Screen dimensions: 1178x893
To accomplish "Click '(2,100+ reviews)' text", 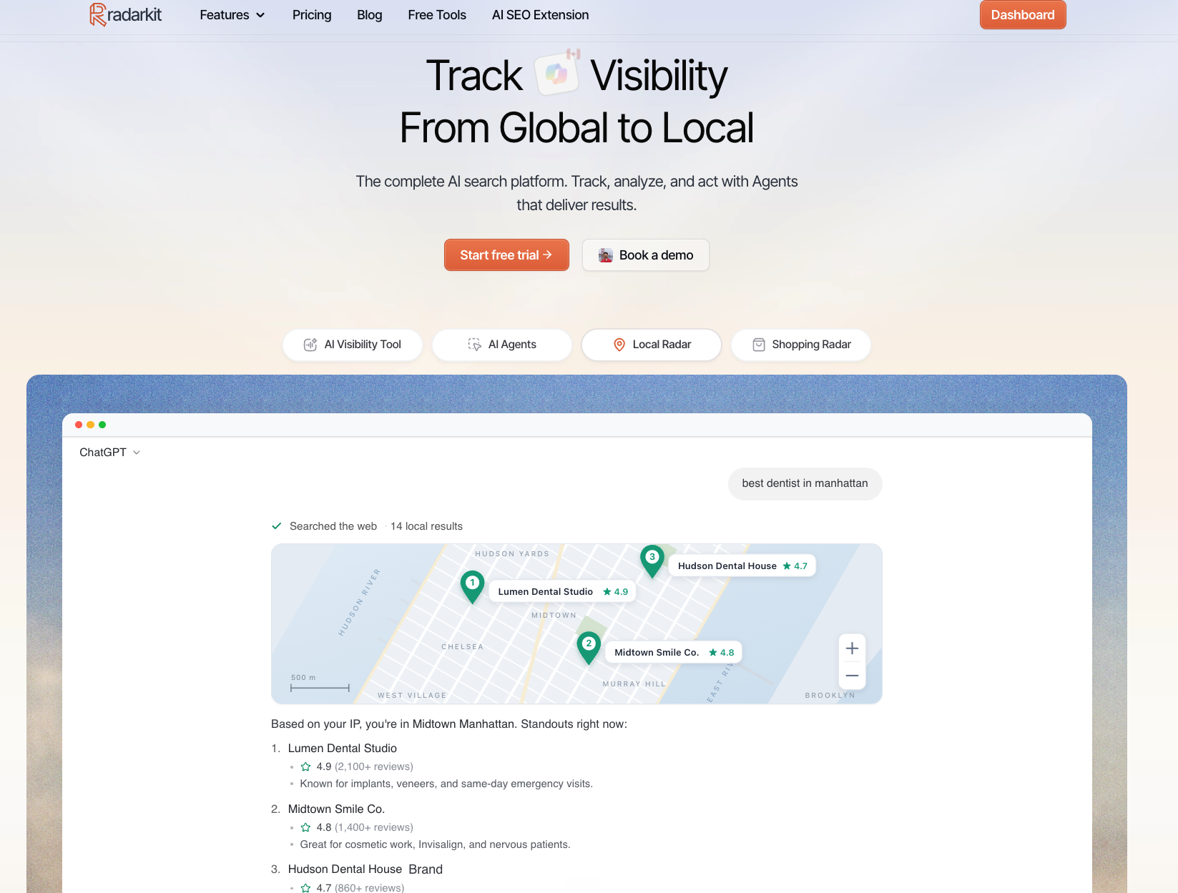I will pos(374,766).
